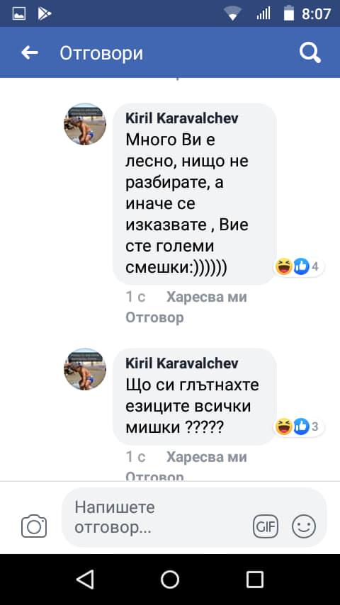Tap the Play Store notification icon
Image resolution: width=340 pixels, height=605 pixels.
coord(45,14)
